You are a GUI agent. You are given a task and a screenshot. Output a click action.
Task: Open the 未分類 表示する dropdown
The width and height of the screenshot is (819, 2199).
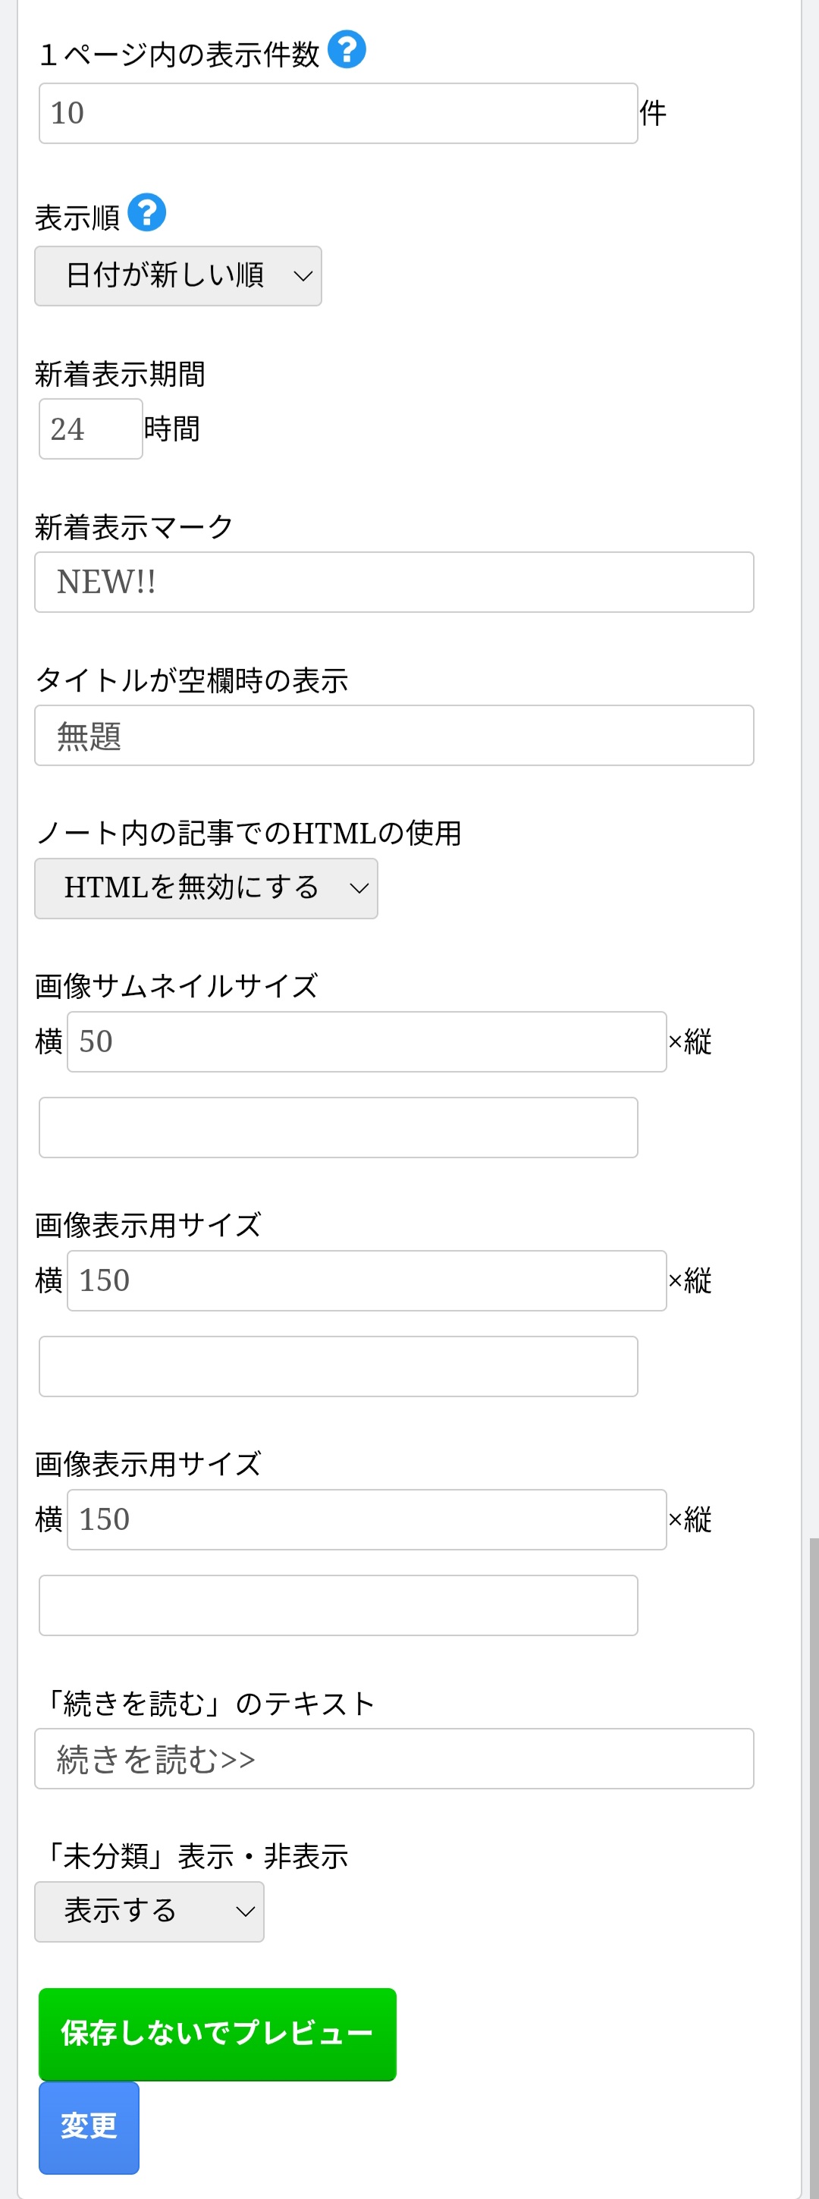pyautogui.click(x=149, y=1912)
